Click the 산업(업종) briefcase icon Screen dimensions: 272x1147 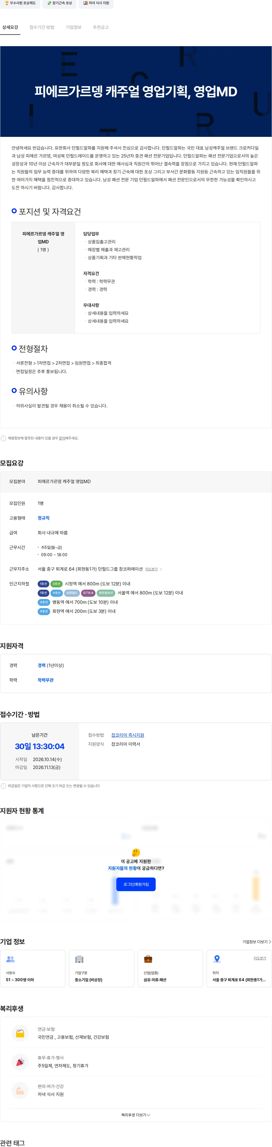pos(148,959)
